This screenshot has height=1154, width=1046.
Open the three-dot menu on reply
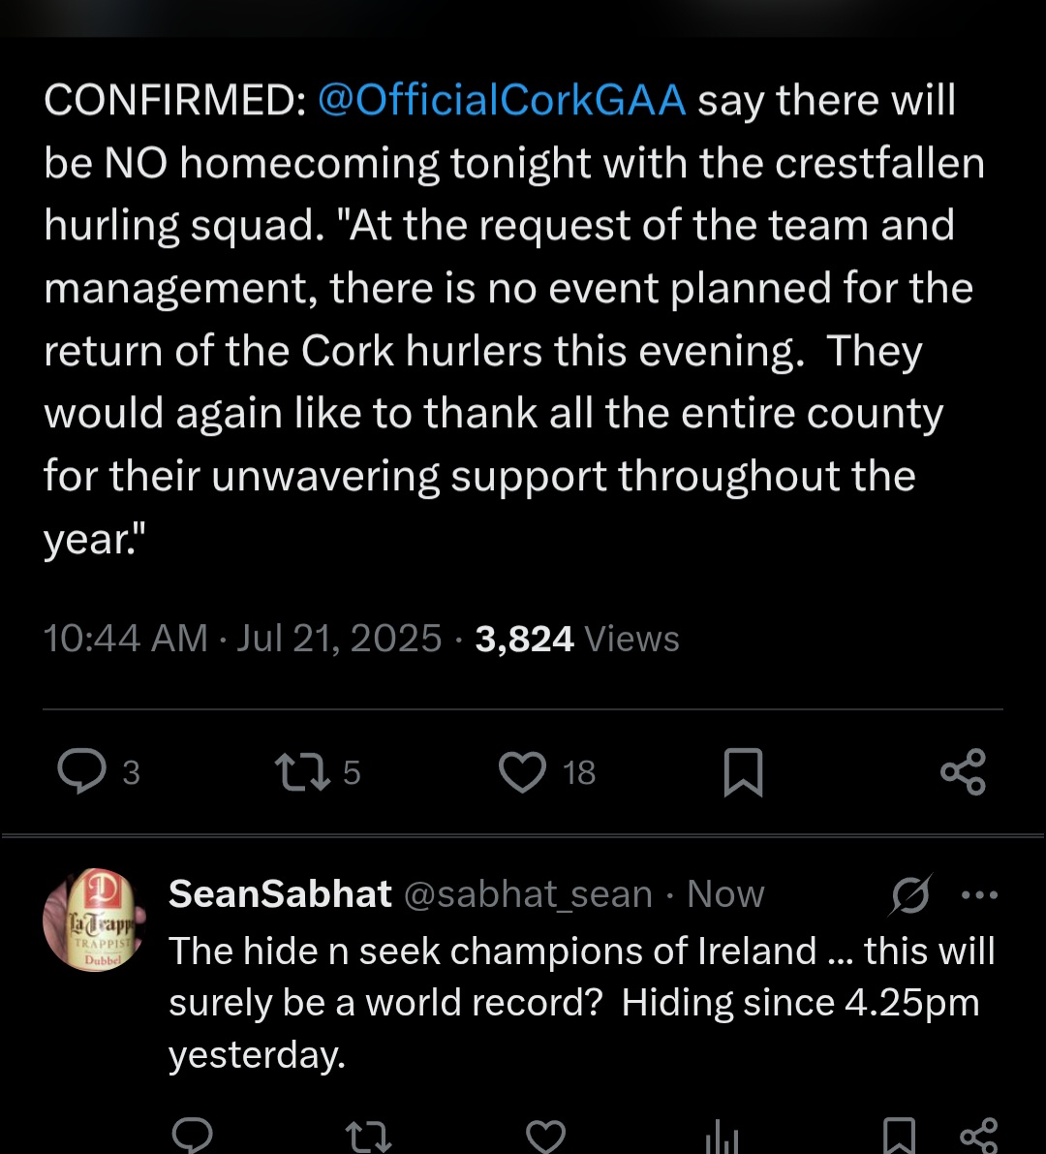(980, 895)
